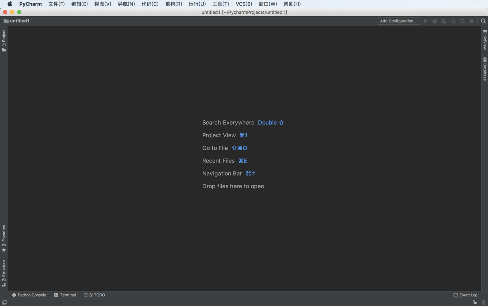This screenshot has width=488, height=306.
Task: Click Drop files here to open text
Action: coord(233,186)
